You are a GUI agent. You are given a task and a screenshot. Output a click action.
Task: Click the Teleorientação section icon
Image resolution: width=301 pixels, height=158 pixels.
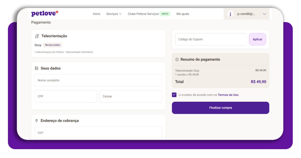tap(37, 36)
